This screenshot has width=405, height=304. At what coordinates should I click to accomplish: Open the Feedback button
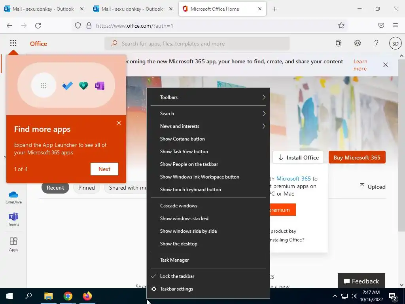click(361, 281)
